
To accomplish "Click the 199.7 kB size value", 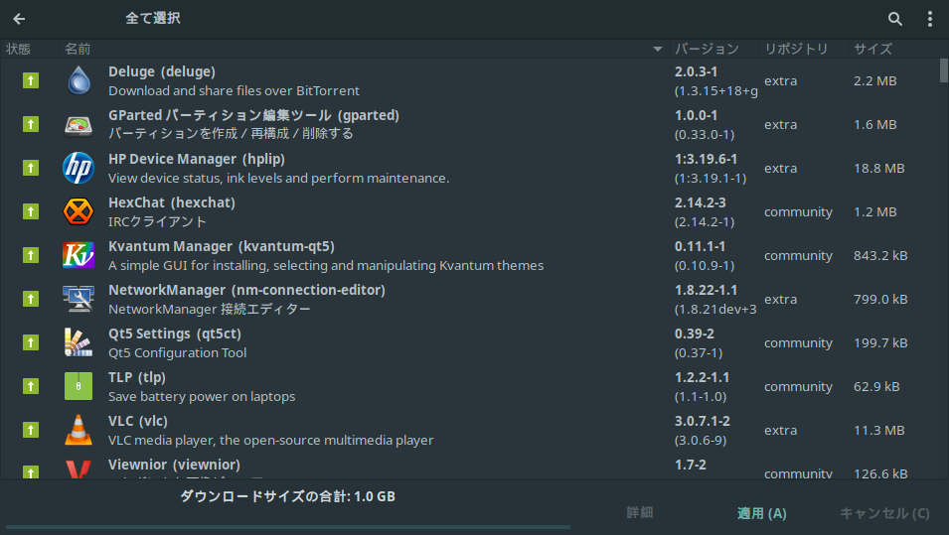I will (880, 342).
